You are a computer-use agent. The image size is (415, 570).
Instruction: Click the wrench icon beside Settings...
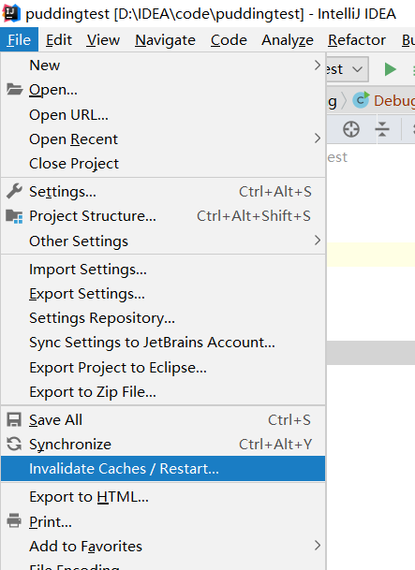coord(14,191)
